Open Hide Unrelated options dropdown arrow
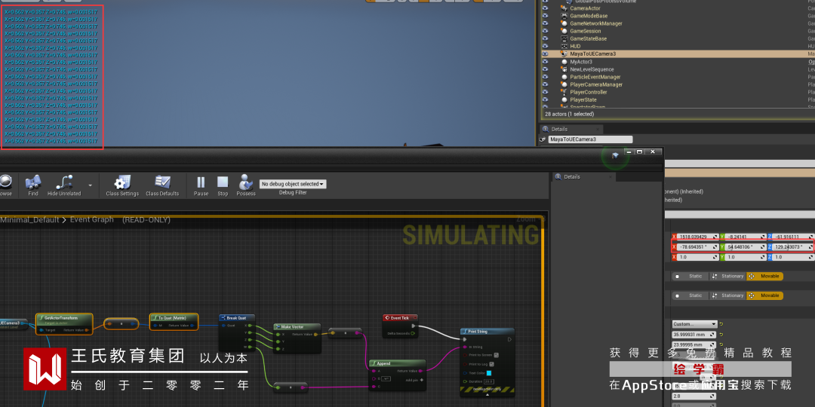Screen dimensions: 815x407 [x=90, y=185]
